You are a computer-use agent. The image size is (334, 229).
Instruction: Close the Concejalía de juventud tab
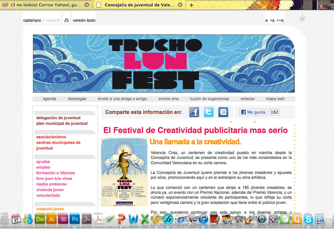point(180,5)
